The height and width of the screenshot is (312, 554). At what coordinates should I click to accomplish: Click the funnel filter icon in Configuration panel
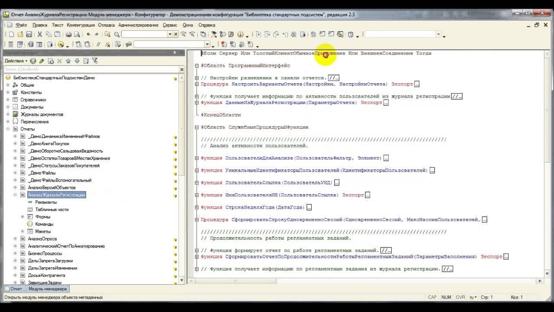(95, 61)
